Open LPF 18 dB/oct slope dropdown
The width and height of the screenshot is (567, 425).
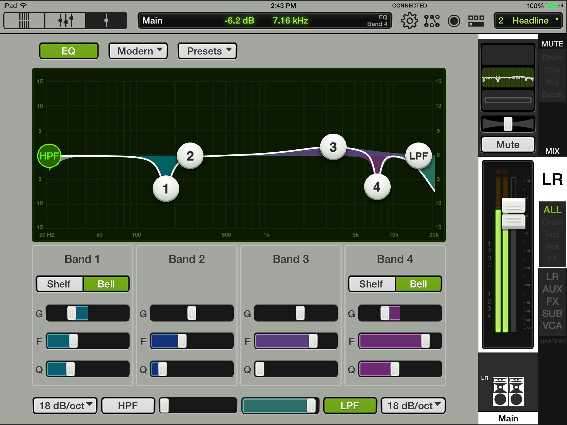(413, 406)
